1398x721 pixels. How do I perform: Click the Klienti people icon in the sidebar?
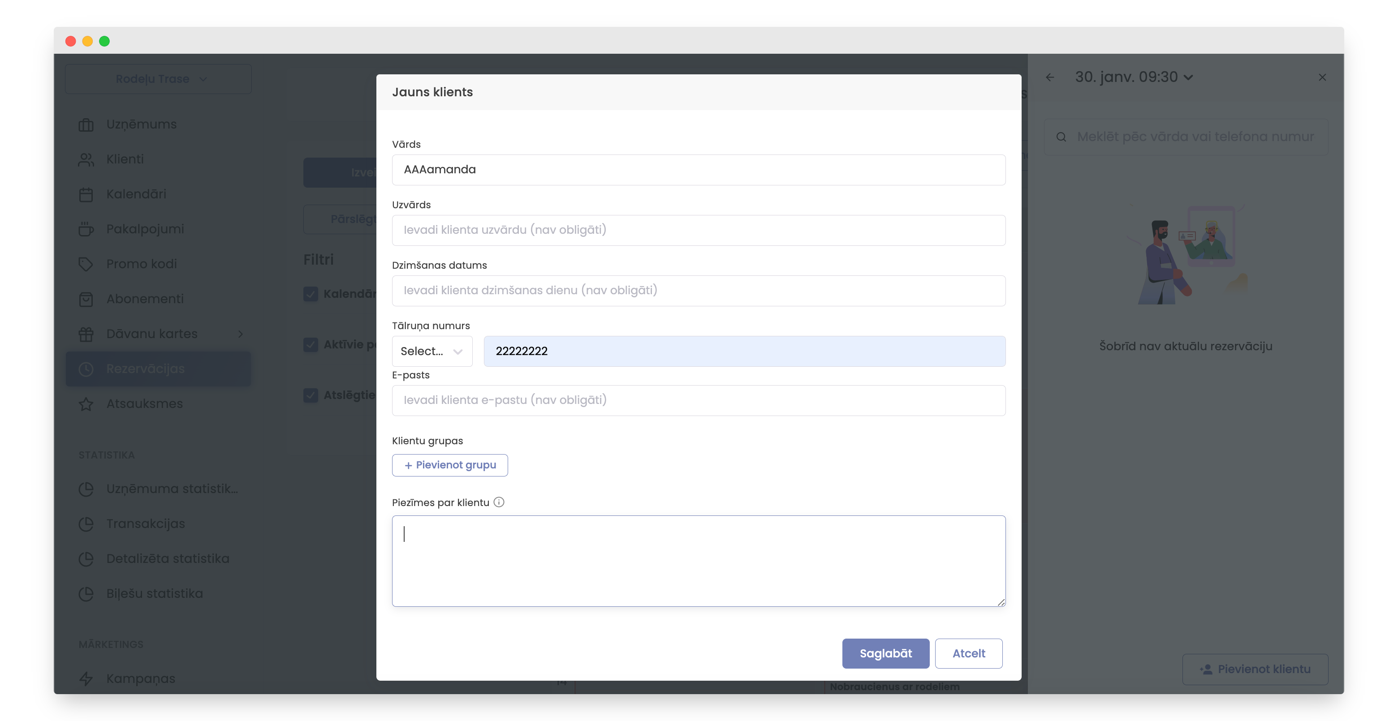[86, 159]
